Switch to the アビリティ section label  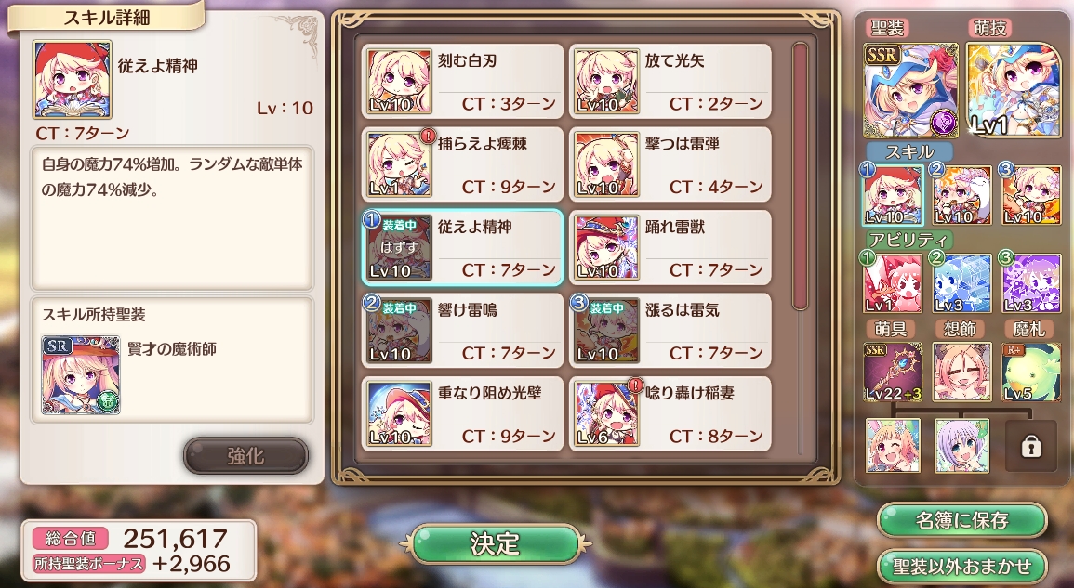pos(908,240)
